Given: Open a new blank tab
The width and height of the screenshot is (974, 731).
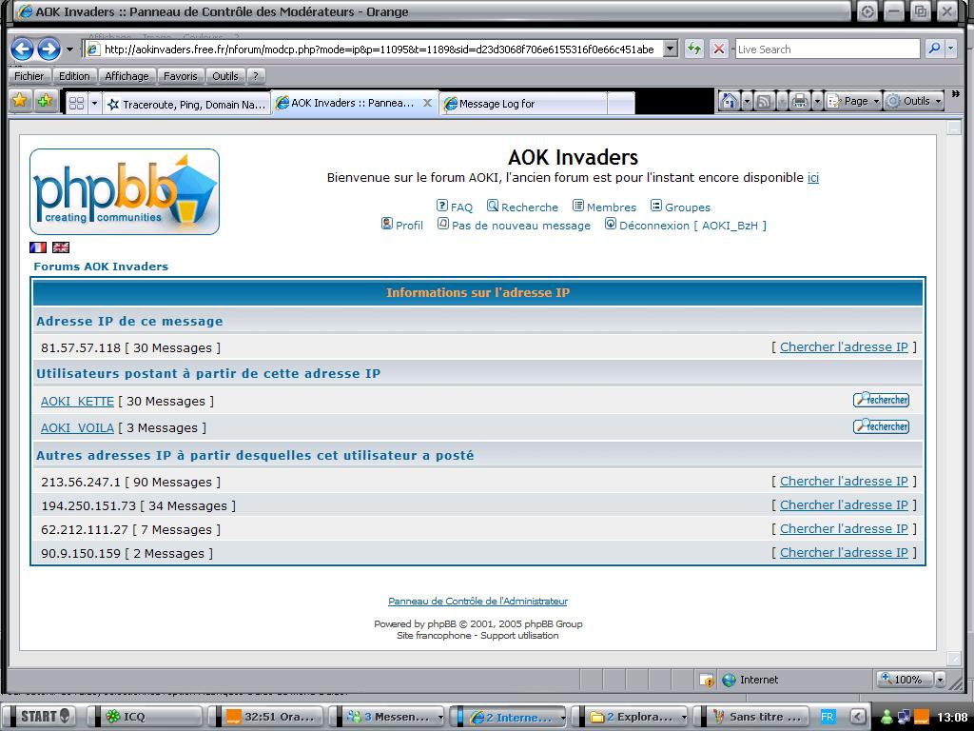Looking at the screenshot, I should pos(620,104).
